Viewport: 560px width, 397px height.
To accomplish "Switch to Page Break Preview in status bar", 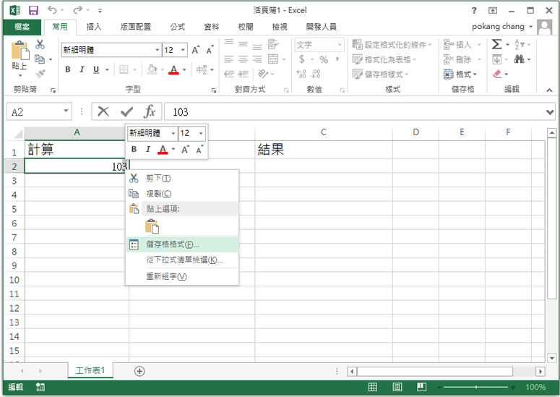I will coord(421,387).
